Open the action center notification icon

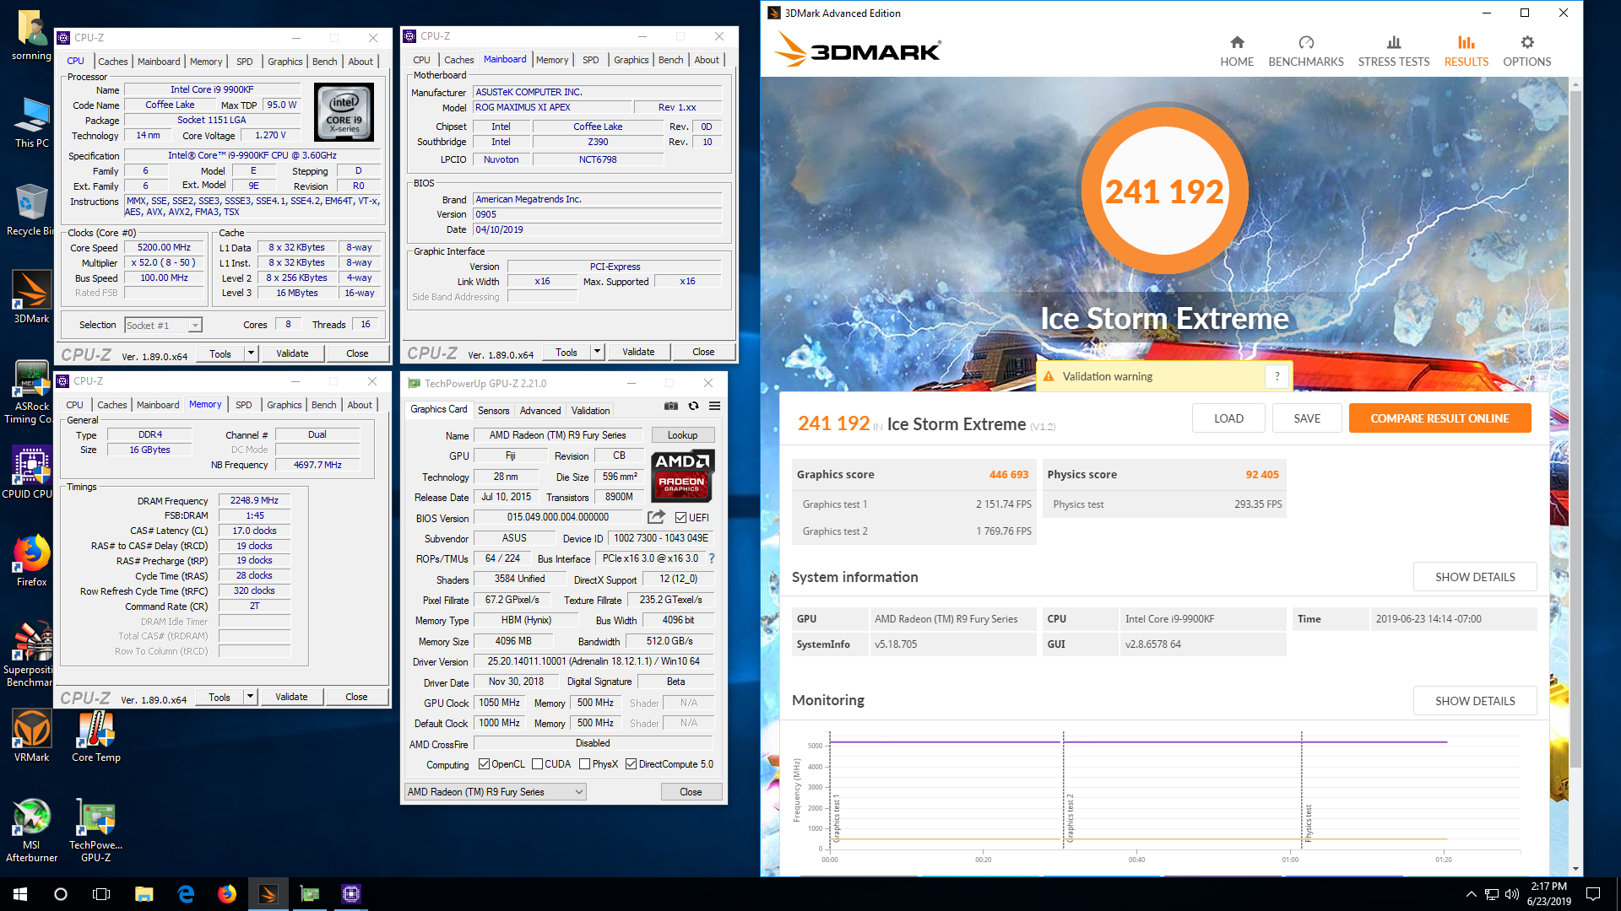point(1593,894)
